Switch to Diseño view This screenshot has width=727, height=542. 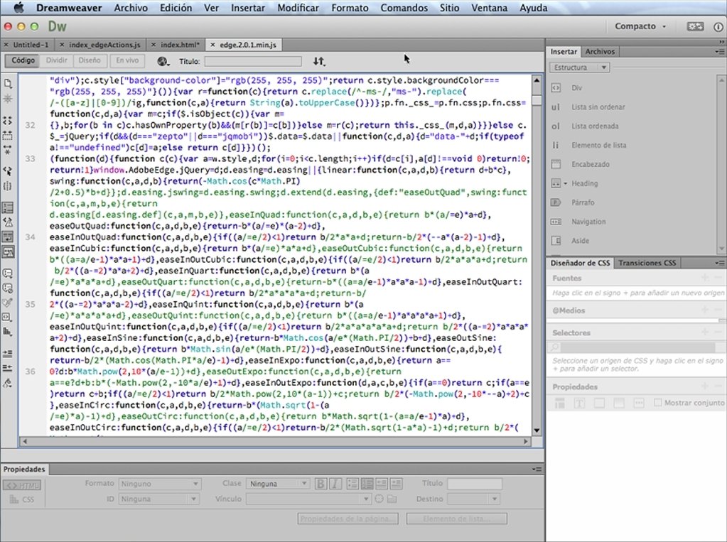tap(90, 61)
